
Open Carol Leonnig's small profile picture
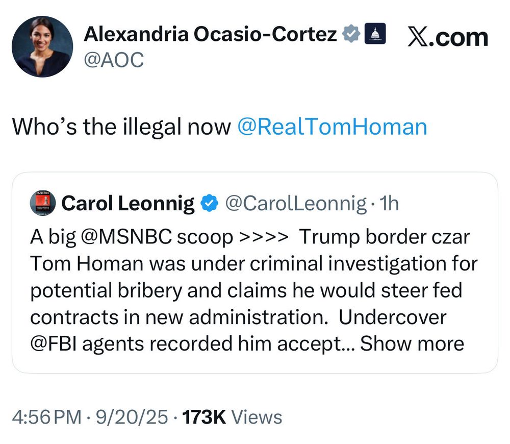click(43, 203)
